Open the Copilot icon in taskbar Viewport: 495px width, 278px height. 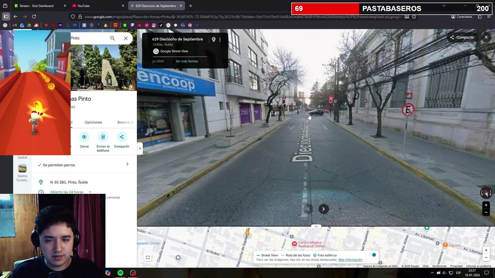(x=108, y=273)
